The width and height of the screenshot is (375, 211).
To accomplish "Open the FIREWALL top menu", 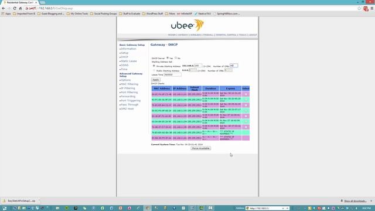I will tap(209, 35).
